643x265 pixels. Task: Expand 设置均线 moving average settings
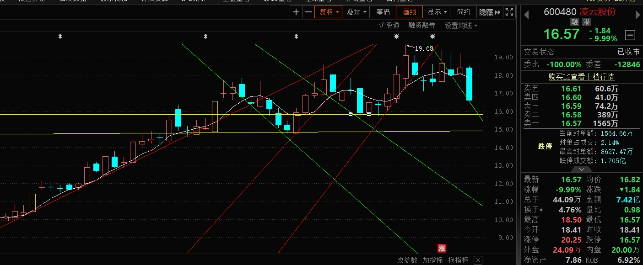461,26
